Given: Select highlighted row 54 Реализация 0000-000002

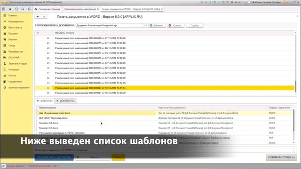Looking at the screenshot, I should pos(165,88).
